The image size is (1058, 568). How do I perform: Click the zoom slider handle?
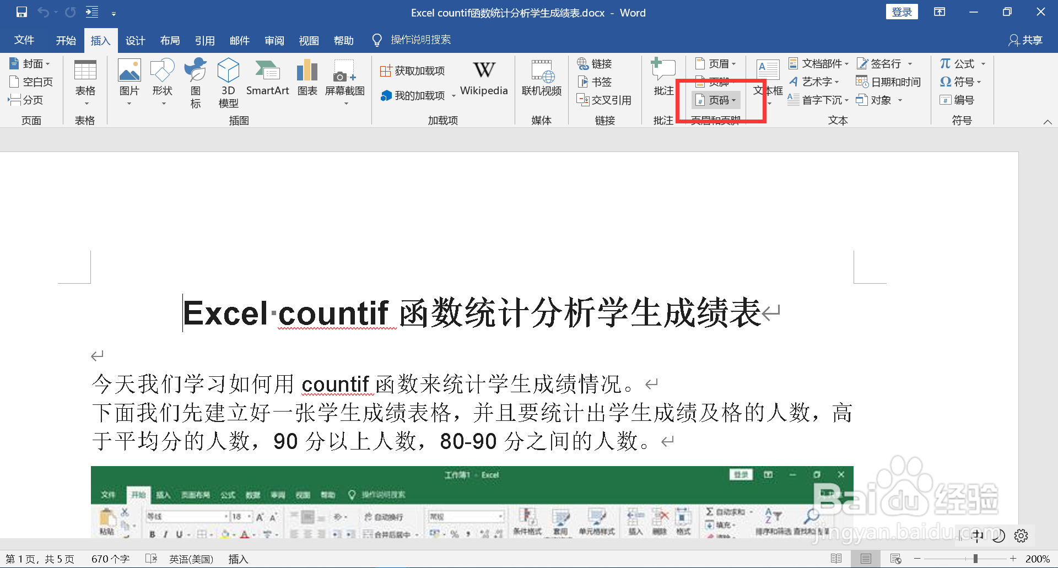click(975, 559)
